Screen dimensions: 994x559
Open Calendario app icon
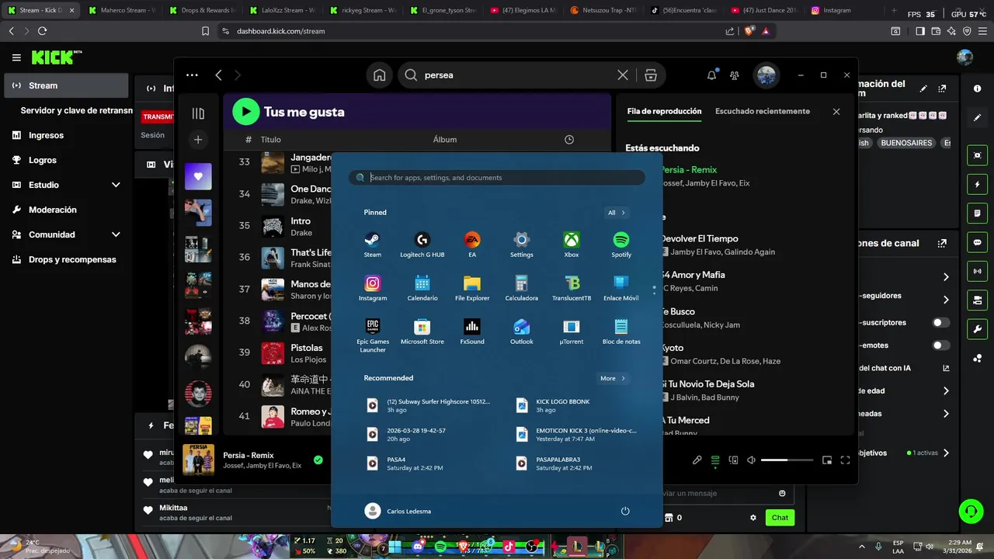[x=422, y=287]
